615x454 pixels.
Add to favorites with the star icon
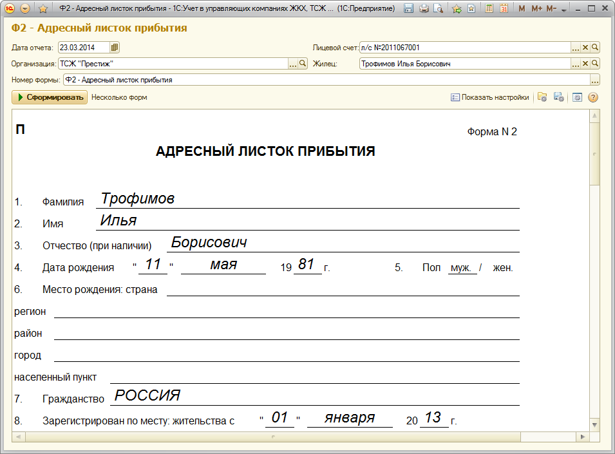[x=43, y=8]
